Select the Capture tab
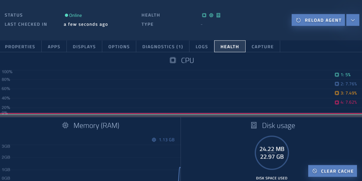The image size is (362, 181). (x=262, y=46)
